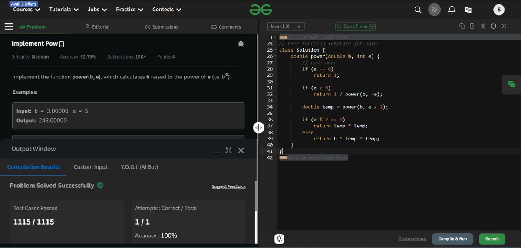Open the Contests dropdown menu

click(x=167, y=10)
